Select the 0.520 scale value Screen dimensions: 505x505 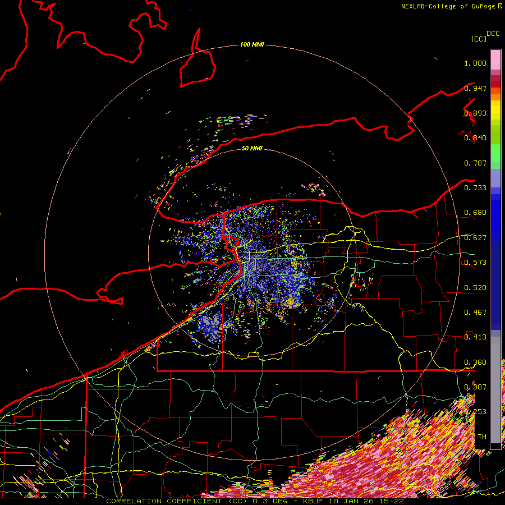point(475,288)
